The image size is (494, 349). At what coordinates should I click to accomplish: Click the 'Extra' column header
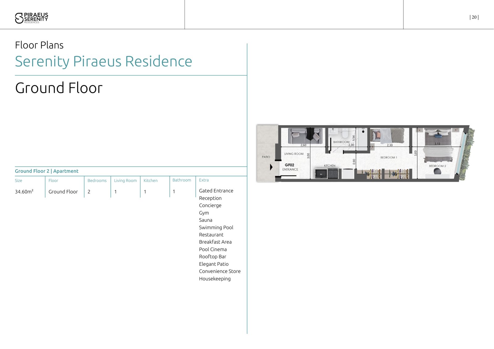pyautogui.click(x=204, y=180)
